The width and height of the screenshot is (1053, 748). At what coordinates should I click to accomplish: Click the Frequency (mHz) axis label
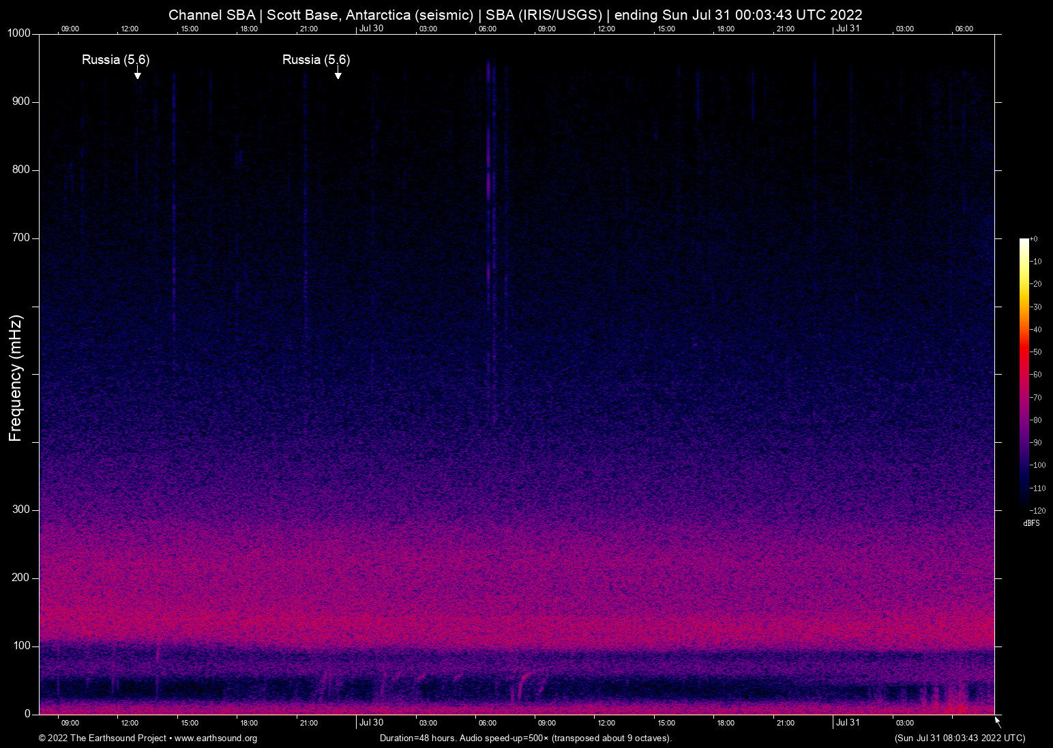tap(15, 378)
